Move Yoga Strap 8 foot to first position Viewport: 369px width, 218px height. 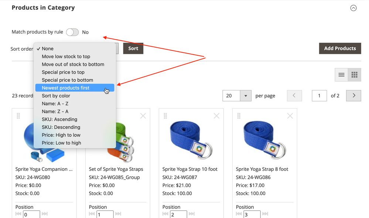pyautogui.click(x=239, y=214)
